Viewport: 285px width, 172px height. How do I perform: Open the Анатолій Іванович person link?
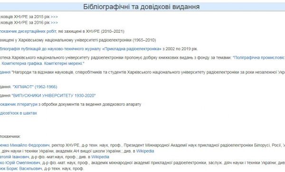click(15, 157)
